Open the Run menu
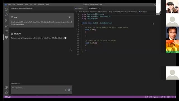 coord(35,5)
